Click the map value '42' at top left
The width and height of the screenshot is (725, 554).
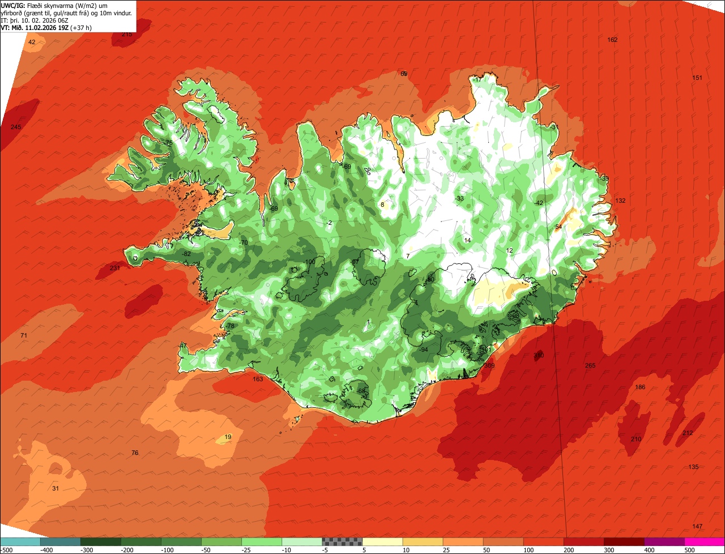click(32, 42)
